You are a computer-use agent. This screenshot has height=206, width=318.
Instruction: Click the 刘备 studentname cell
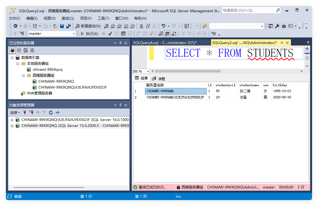pos(250,97)
